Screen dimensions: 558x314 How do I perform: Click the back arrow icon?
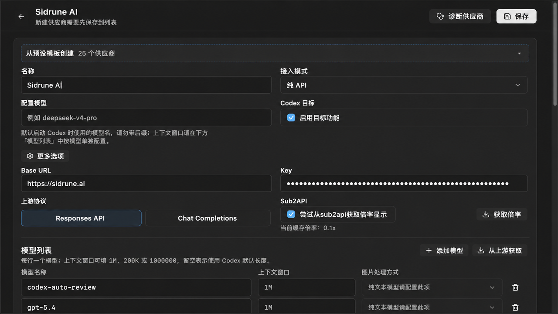[21, 17]
